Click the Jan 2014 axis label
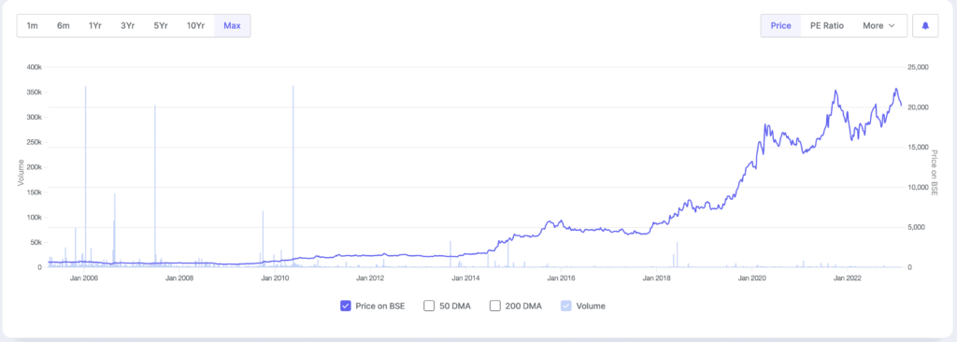This screenshot has height=342, width=957. tap(465, 278)
